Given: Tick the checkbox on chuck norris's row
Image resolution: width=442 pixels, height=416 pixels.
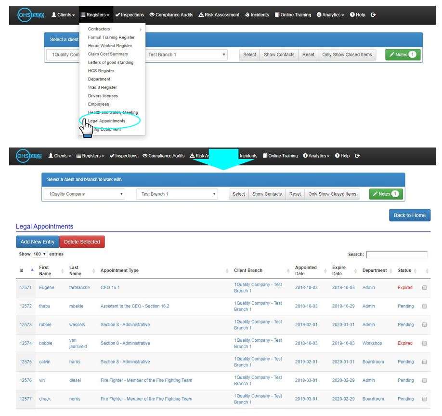Looking at the screenshot, I should click(424, 399).
